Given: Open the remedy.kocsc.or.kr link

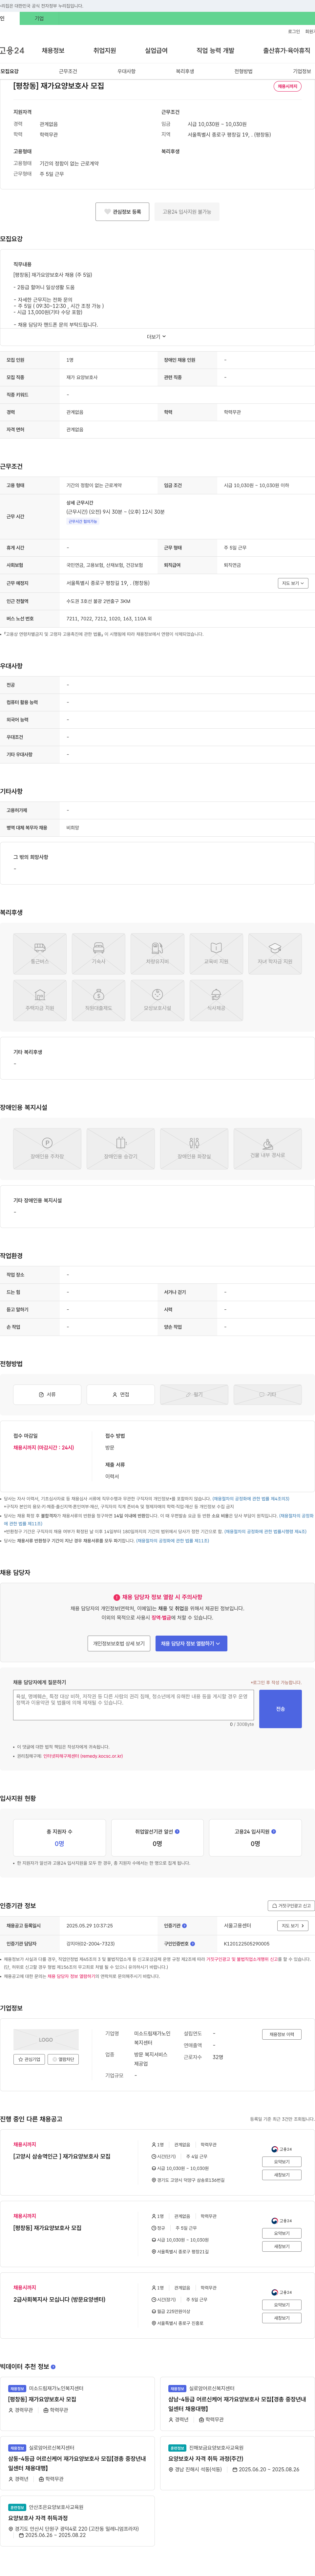Looking at the screenshot, I should click(x=83, y=1756).
